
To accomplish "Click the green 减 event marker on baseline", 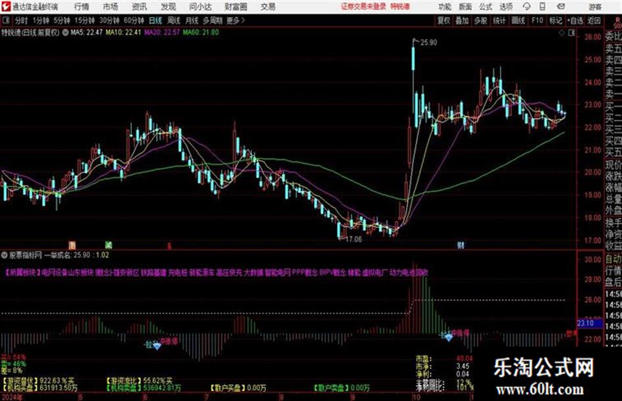I will point(109,245).
